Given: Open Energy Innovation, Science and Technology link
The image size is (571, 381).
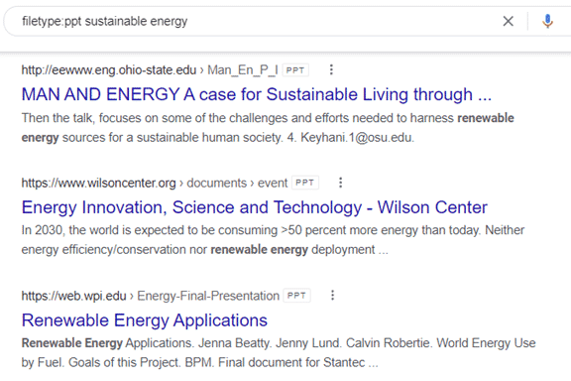Looking at the screenshot, I should tap(254, 207).
